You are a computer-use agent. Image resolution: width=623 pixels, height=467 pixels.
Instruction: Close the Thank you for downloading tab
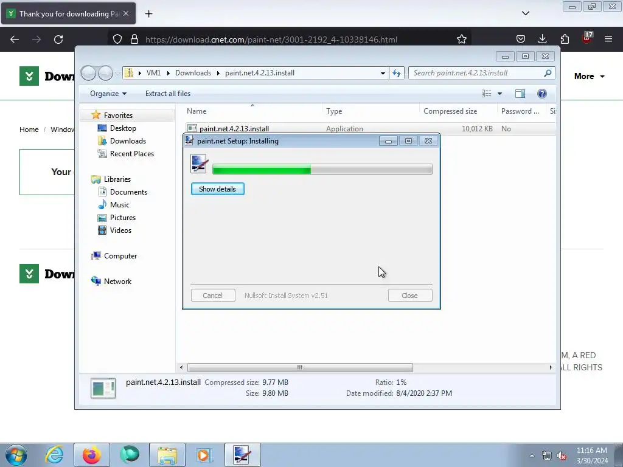[x=126, y=13]
